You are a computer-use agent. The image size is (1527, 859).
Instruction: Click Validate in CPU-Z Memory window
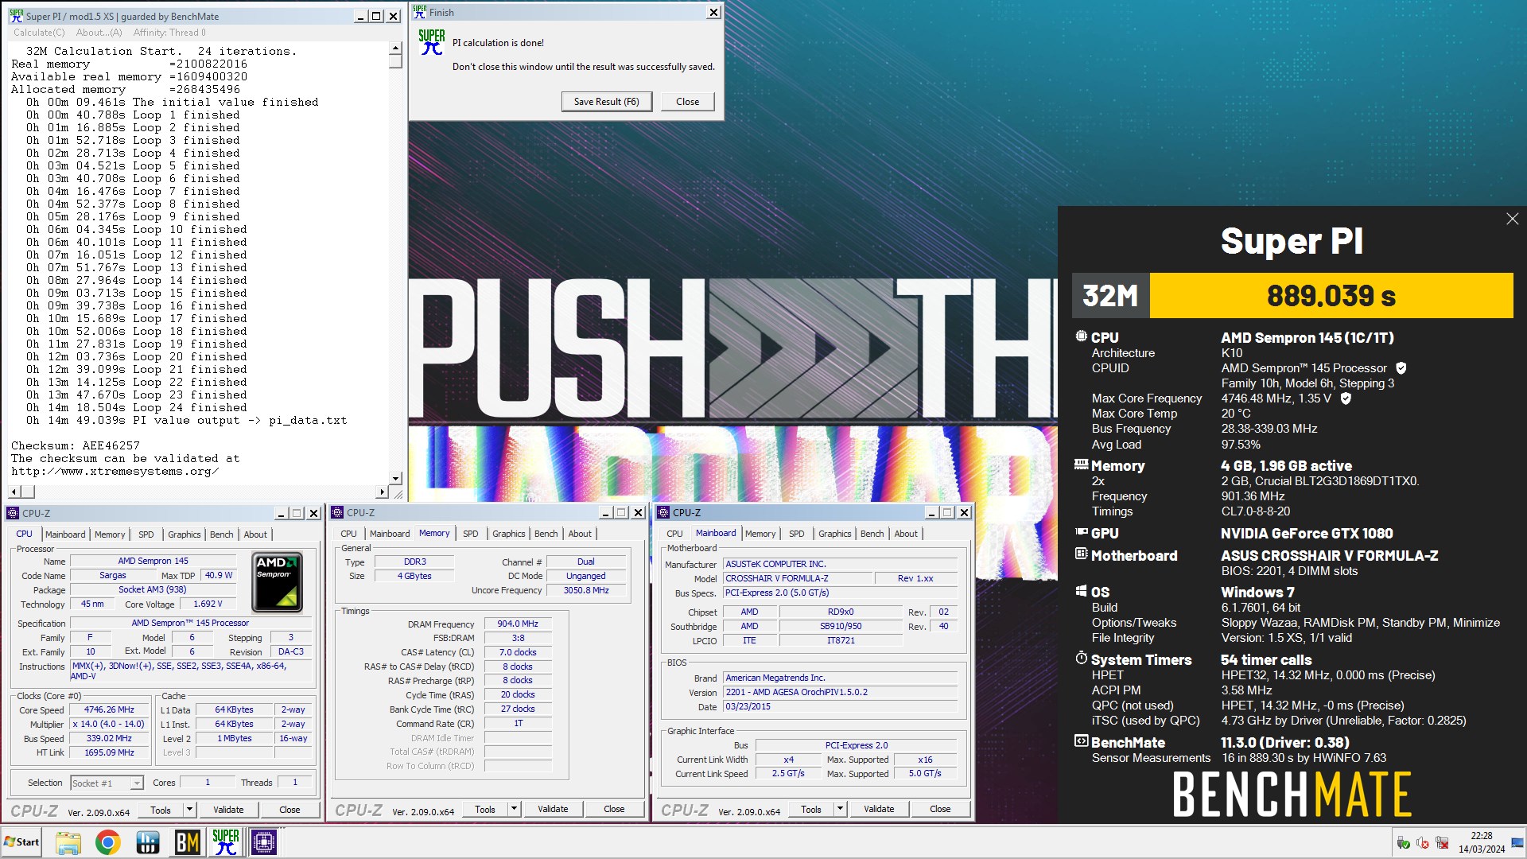pos(553,809)
